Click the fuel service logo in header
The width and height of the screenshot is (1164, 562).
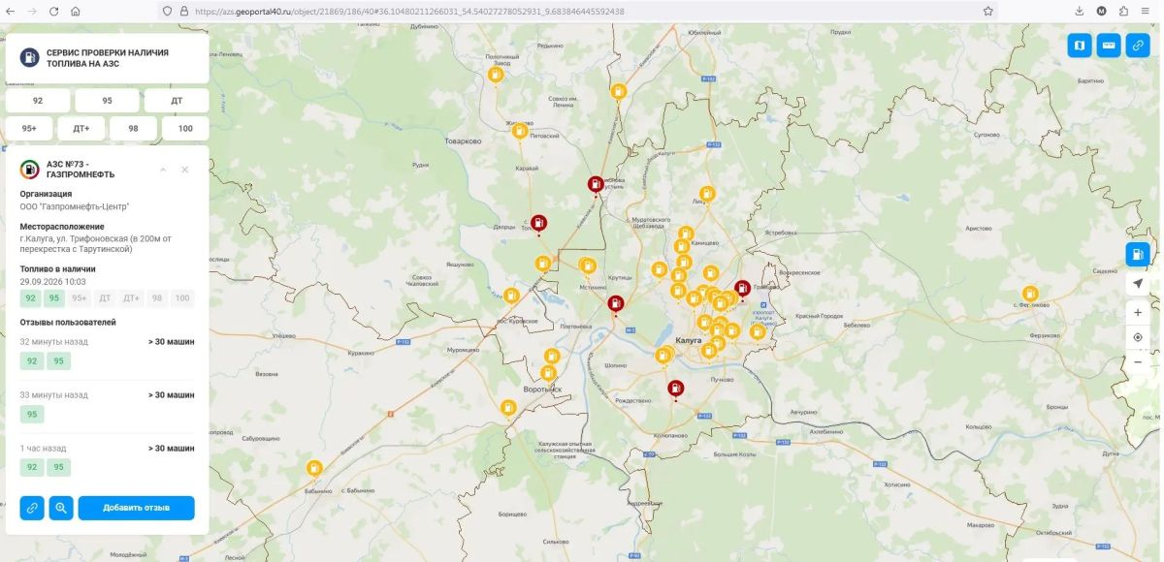pos(30,57)
